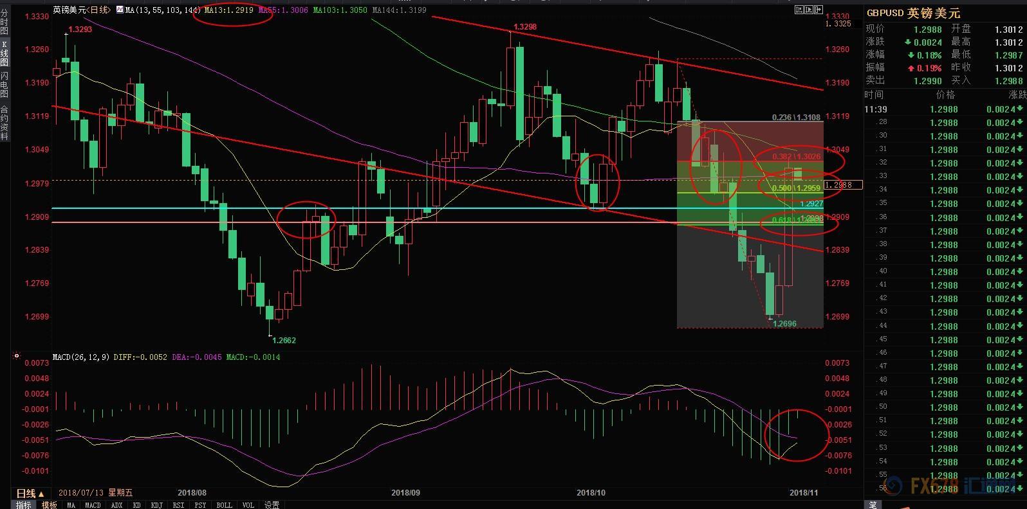1027x509 pixels.
Task: Click the 振幅 value 0.19%
Action: coord(929,67)
